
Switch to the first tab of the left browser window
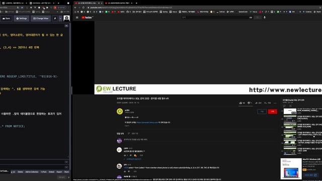click(15, 3)
